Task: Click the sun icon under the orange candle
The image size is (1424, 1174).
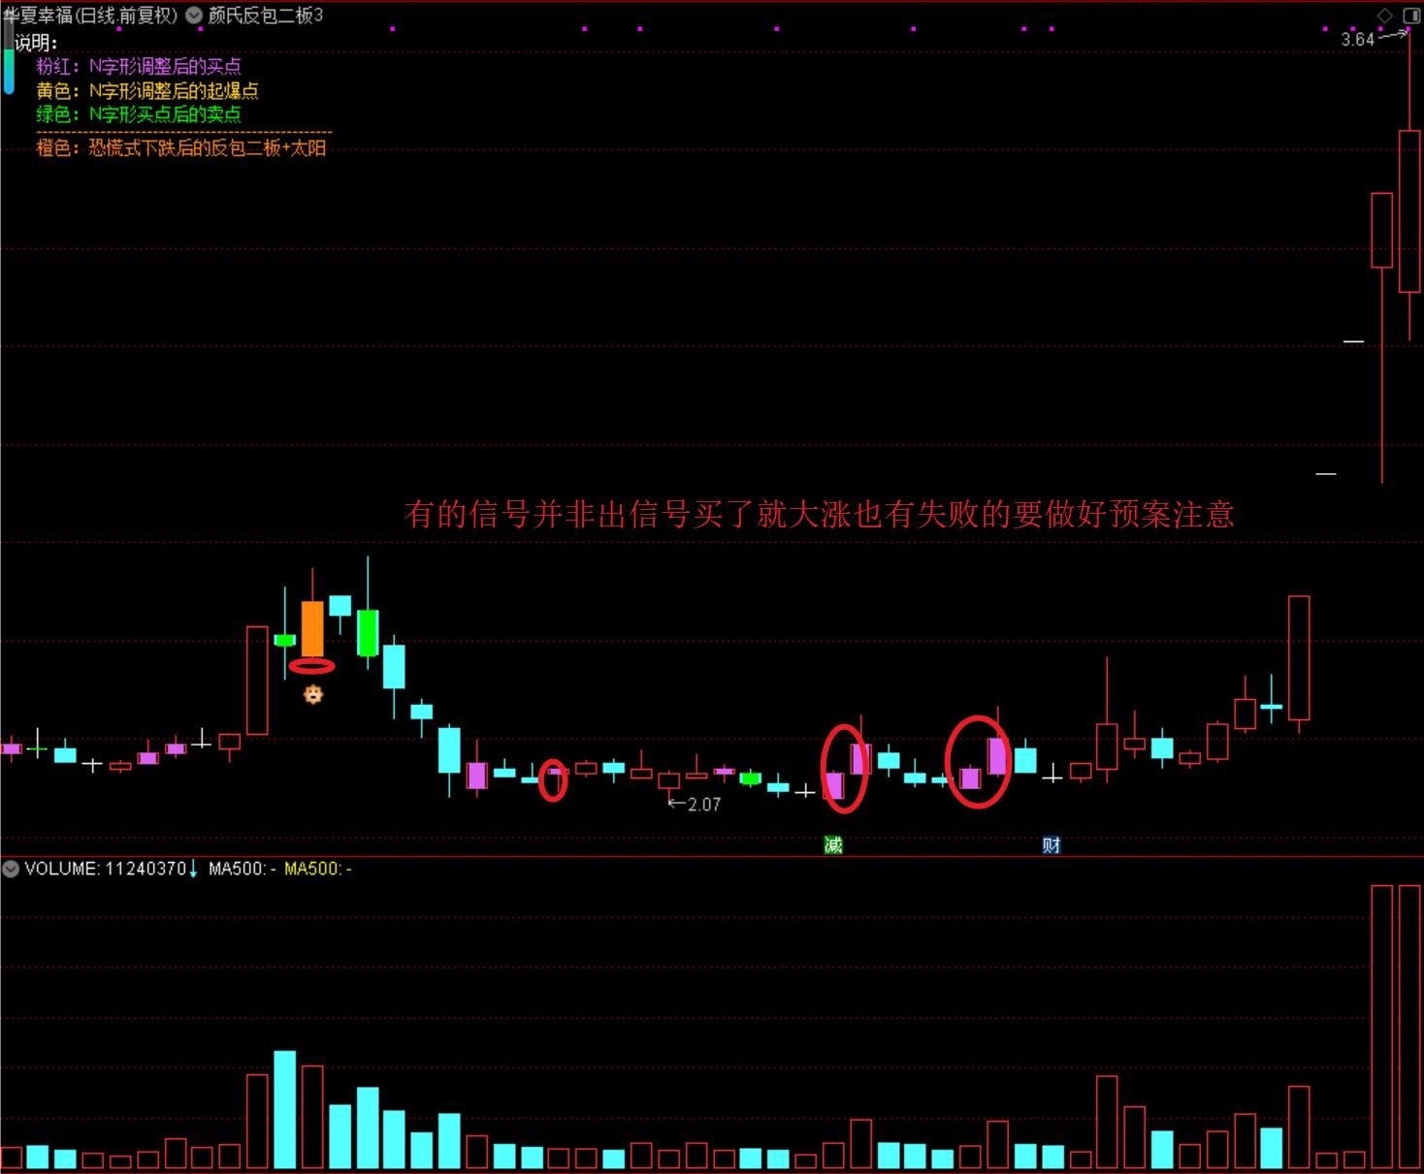Action: point(312,694)
